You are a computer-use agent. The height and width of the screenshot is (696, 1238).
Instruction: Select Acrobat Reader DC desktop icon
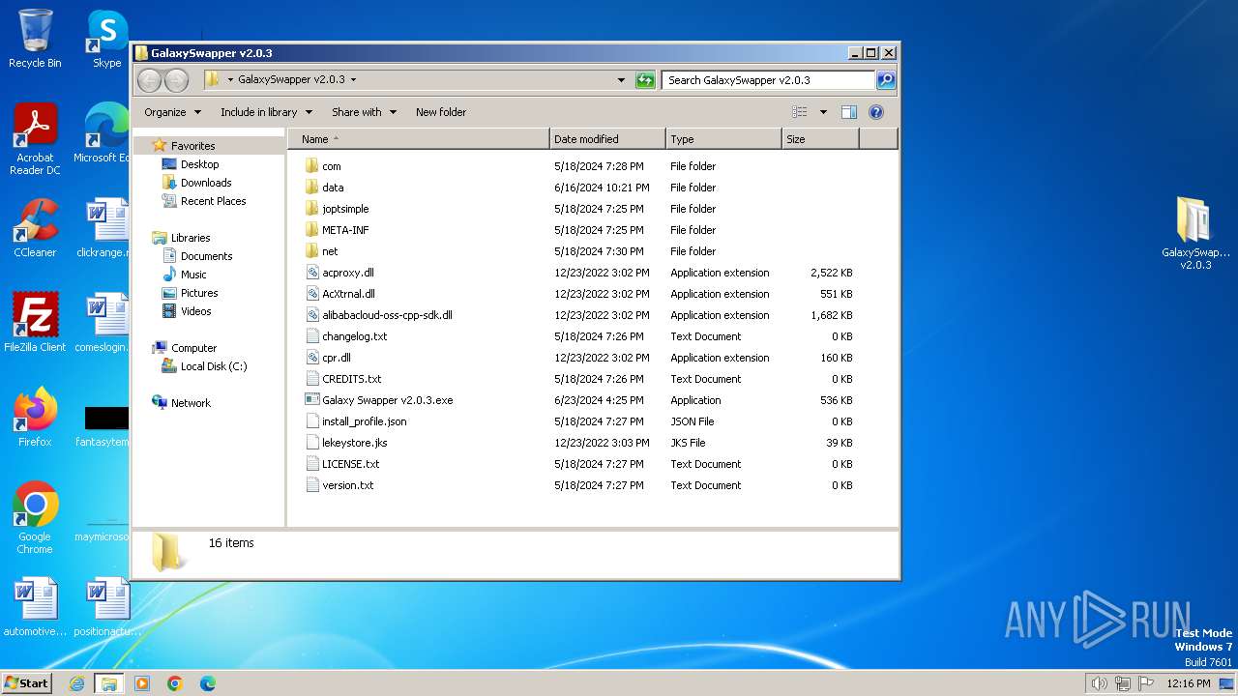35,139
